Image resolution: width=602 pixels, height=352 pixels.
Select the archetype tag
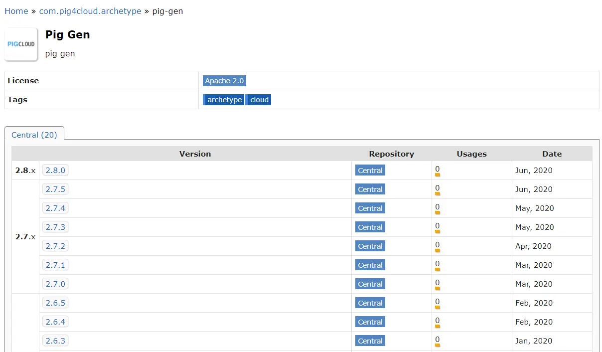(x=224, y=100)
